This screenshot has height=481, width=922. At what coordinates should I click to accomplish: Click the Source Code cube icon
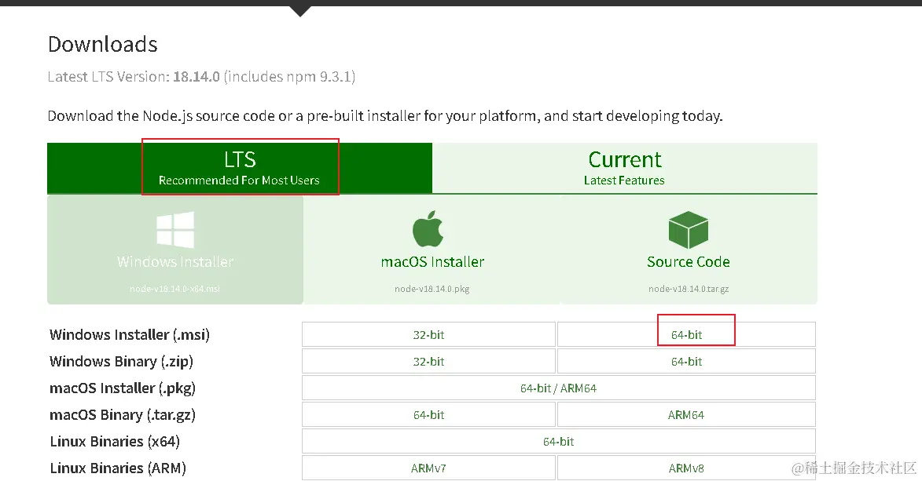click(x=689, y=230)
